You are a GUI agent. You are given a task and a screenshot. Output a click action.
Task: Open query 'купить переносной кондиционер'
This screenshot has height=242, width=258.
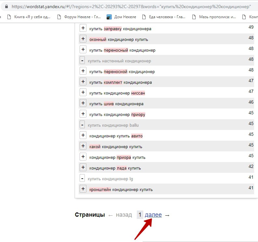pos(122,72)
